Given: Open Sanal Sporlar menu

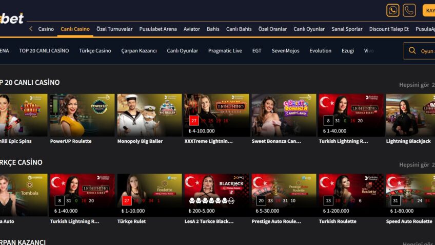Looking at the screenshot, I should click(347, 29).
